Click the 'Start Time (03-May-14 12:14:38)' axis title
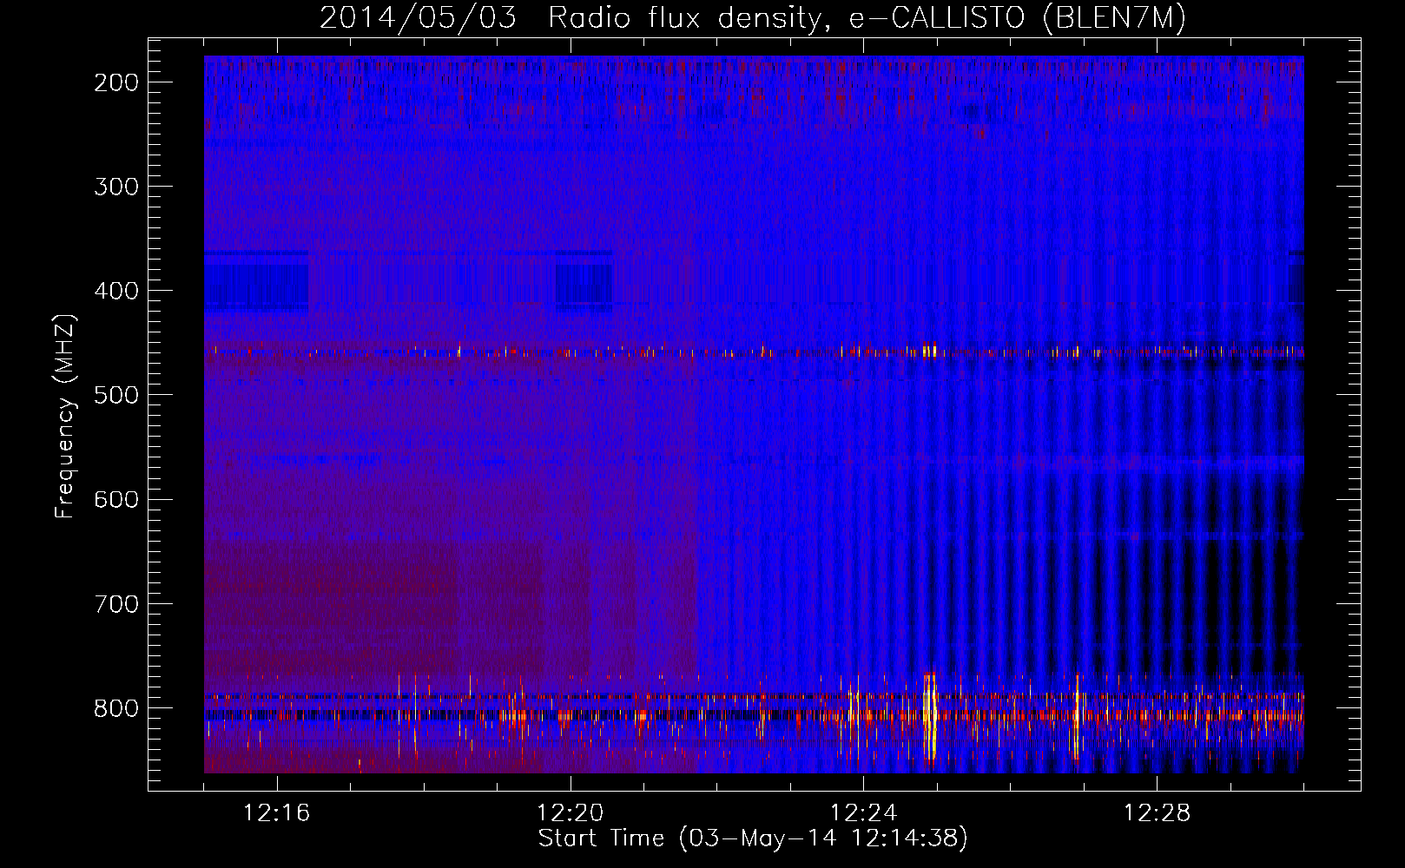Viewport: 1405px width, 868px height. [752, 838]
